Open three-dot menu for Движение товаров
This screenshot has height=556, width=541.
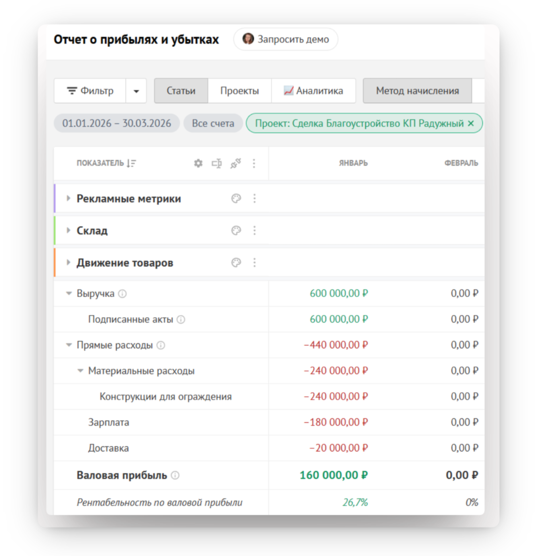(254, 262)
